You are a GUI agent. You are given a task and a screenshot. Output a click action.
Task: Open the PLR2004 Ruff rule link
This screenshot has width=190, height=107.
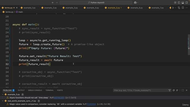91,104
